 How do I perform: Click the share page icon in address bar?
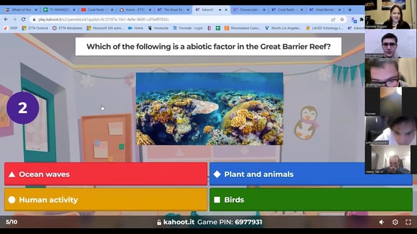pos(333,19)
